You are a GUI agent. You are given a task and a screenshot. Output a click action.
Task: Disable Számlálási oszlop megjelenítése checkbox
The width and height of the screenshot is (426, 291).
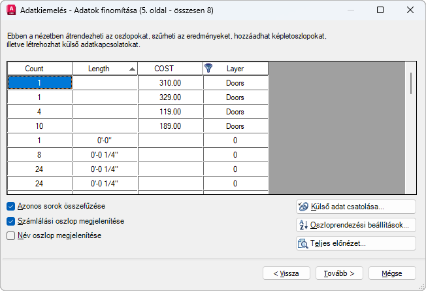click(10, 221)
